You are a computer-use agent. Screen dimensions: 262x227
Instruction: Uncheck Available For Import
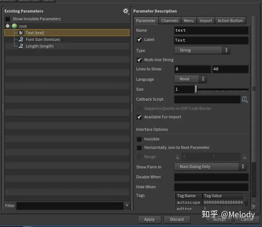click(x=139, y=117)
